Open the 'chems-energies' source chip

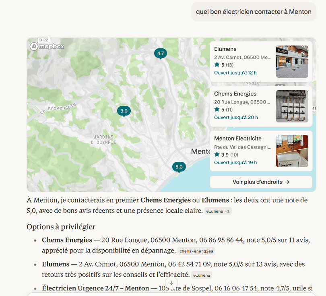coord(196,251)
